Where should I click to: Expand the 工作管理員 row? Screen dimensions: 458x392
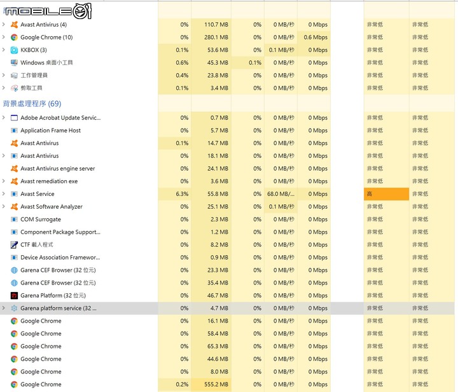pos(4,75)
